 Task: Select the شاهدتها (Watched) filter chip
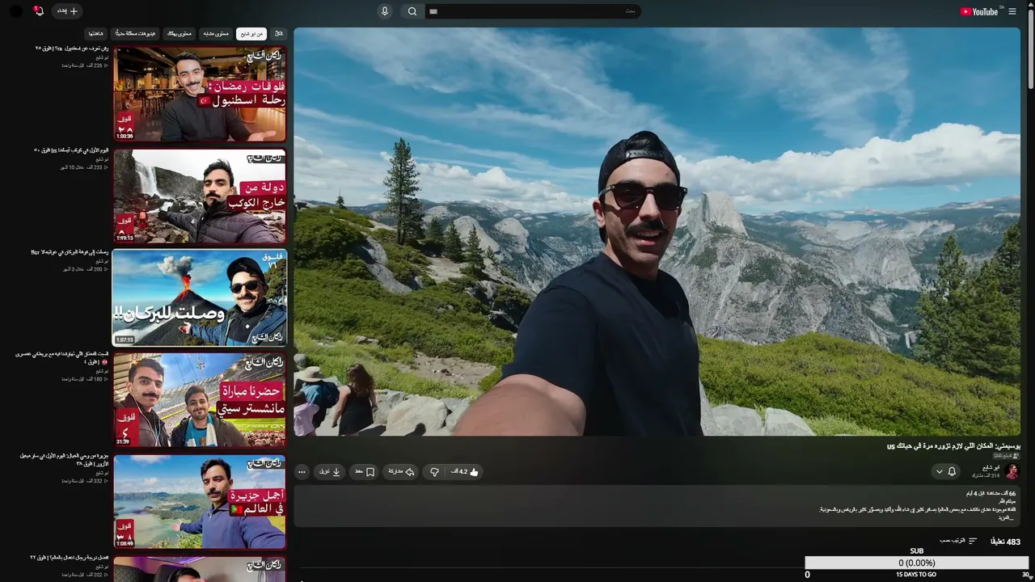(x=96, y=34)
